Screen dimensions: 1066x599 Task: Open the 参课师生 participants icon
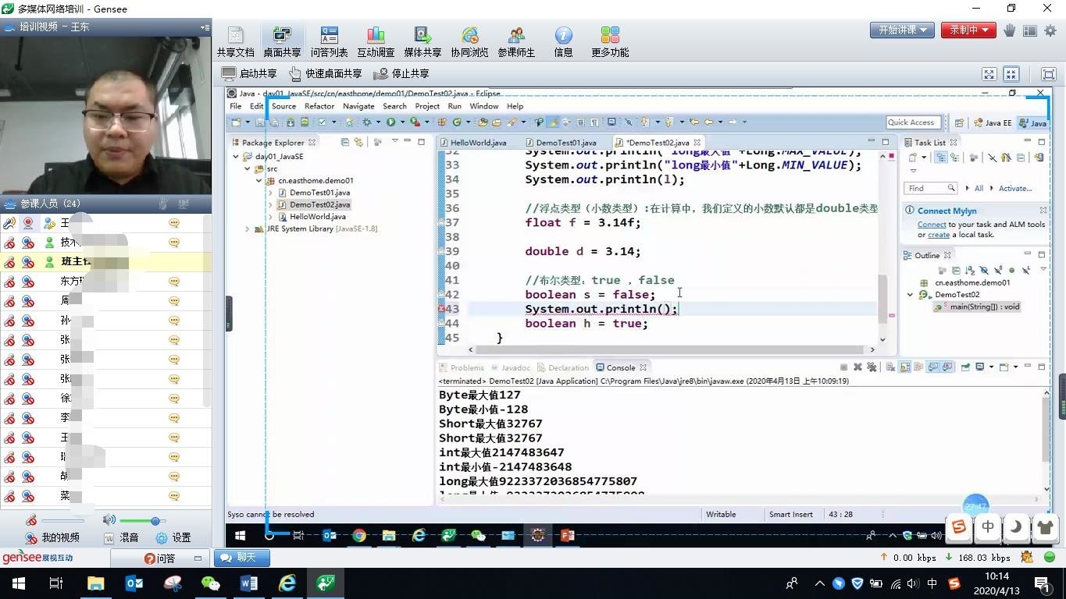pos(516,41)
